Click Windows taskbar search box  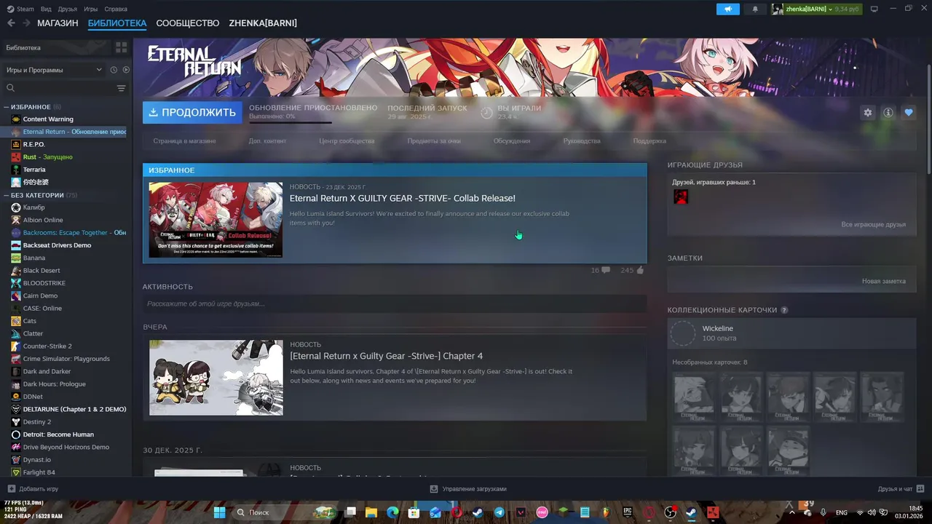pyautogui.click(x=285, y=512)
